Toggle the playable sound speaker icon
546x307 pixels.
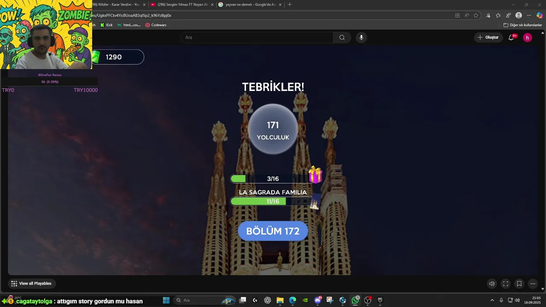point(492,284)
